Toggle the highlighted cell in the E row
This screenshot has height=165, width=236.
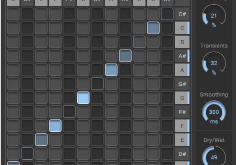[x=41, y=140]
